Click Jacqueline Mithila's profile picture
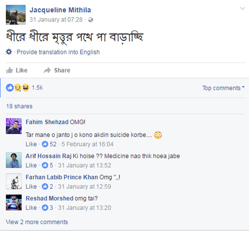Viewport: 249px width, 231px height. click(x=14, y=15)
